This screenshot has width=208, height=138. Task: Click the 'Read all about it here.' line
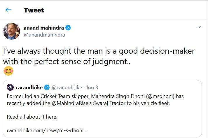[x=32, y=117]
